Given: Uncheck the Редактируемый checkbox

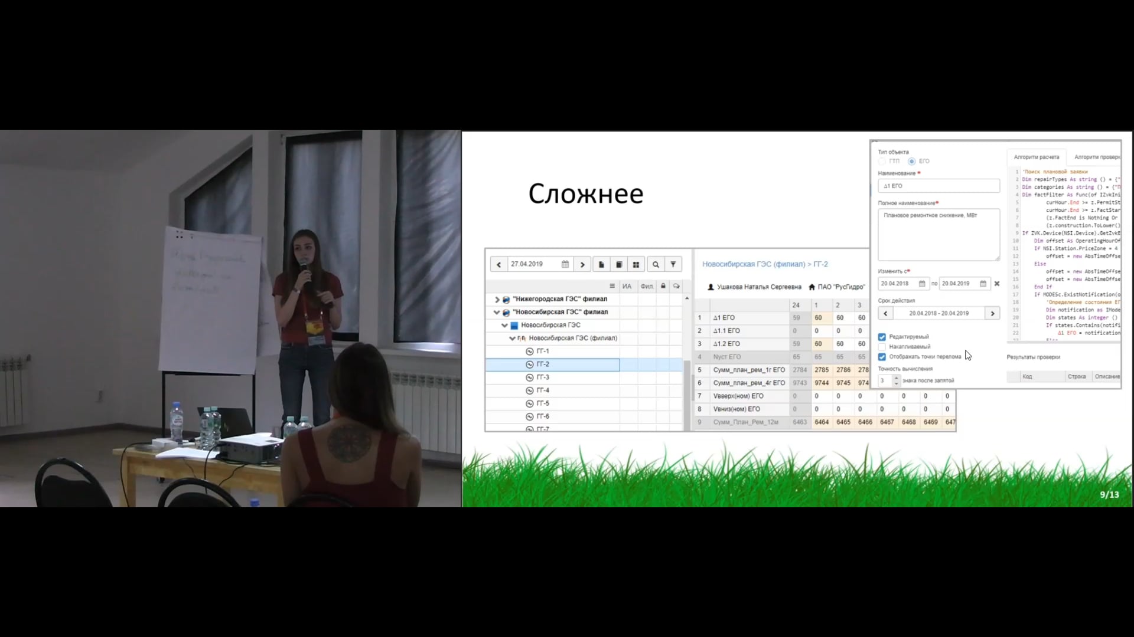Looking at the screenshot, I should tap(882, 337).
